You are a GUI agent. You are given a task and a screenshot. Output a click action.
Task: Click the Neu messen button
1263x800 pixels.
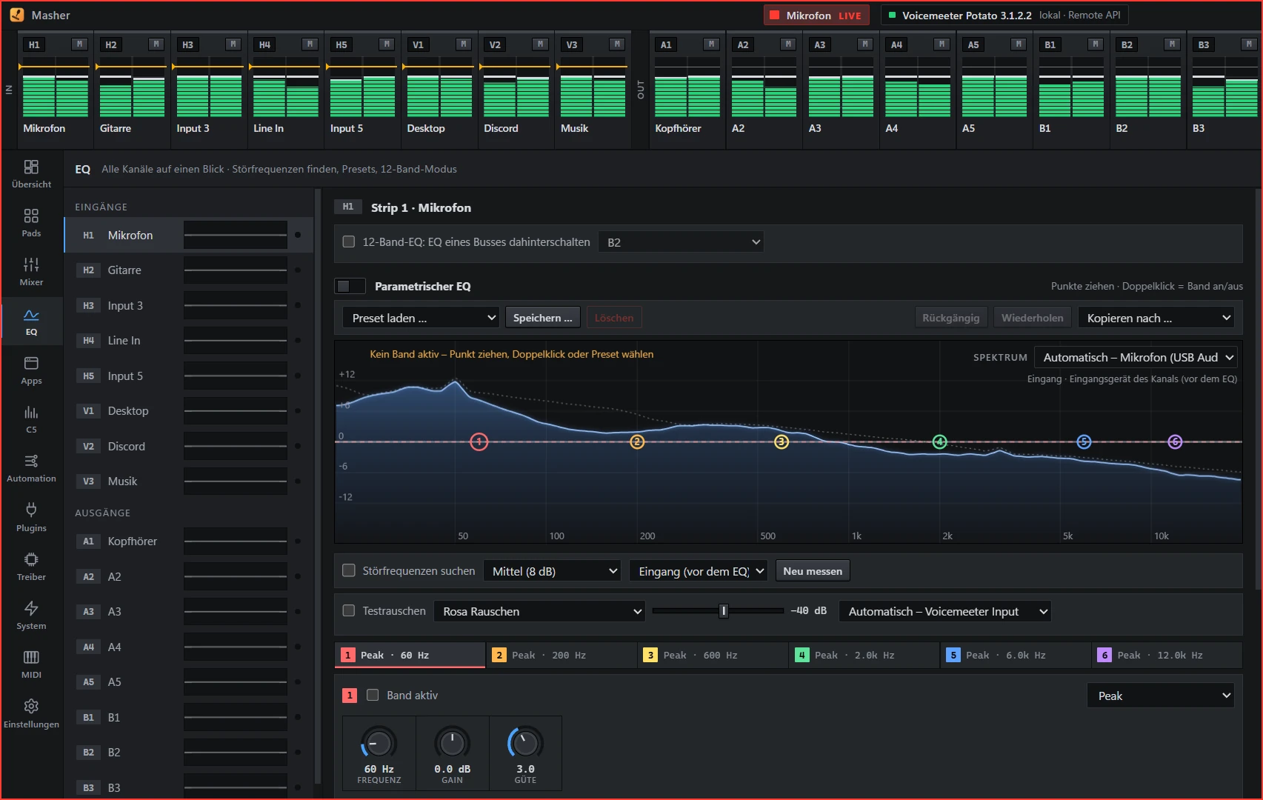(x=813, y=571)
